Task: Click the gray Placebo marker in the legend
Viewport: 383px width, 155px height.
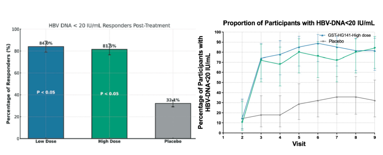Action: point(322,41)
